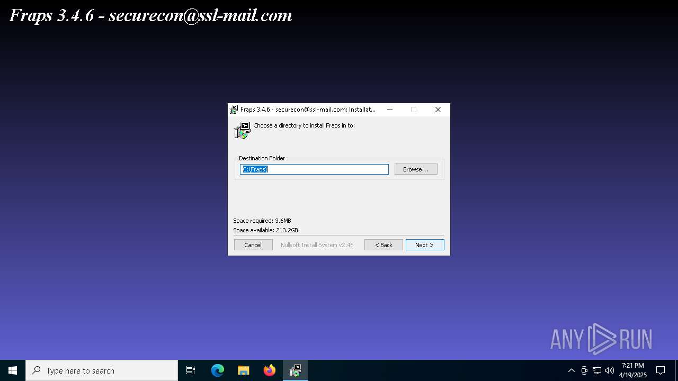Cancel the Fraps installation
The height and width of the screenshot is (381, 678).
(253, 245)
